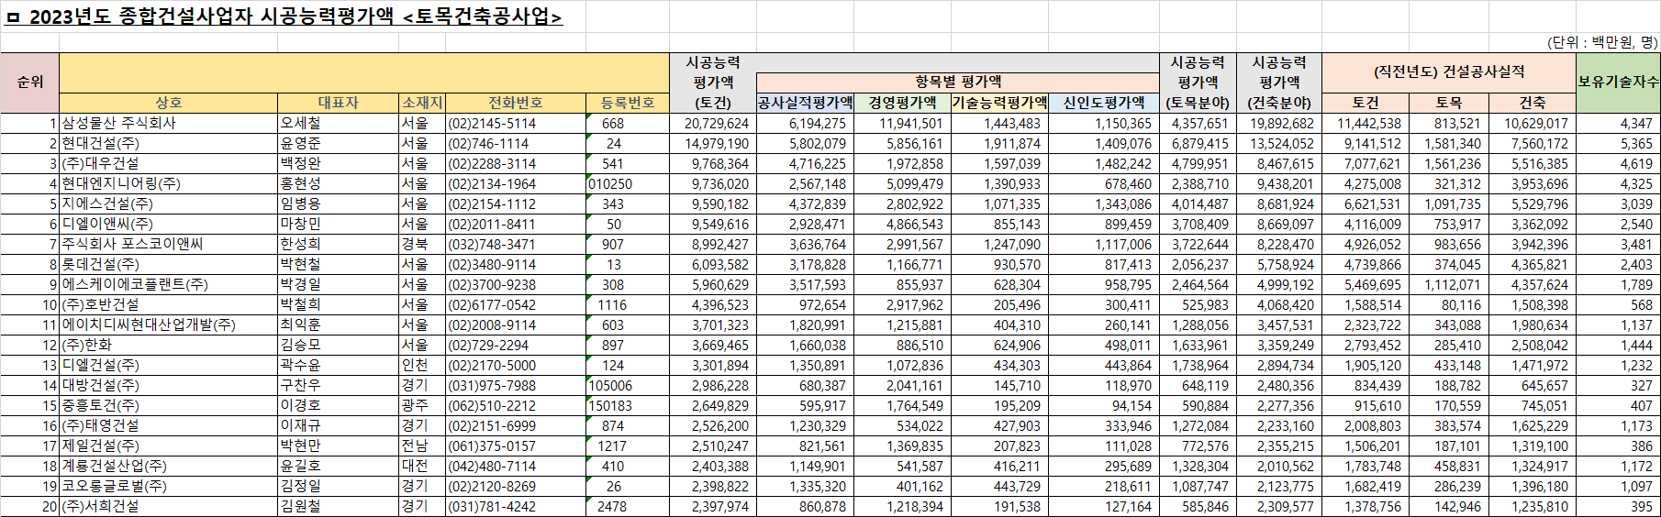This screenshot has width=1661, height=517.
Task: Click the 시공능력 평가액 (건축분야) header
Action: (x=1279, y=82)
